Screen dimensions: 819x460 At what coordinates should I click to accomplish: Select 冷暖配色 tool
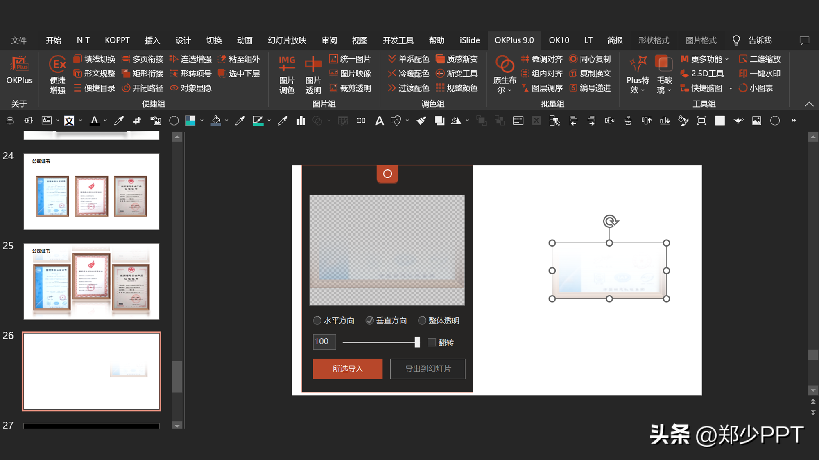[x=409, y=74]
